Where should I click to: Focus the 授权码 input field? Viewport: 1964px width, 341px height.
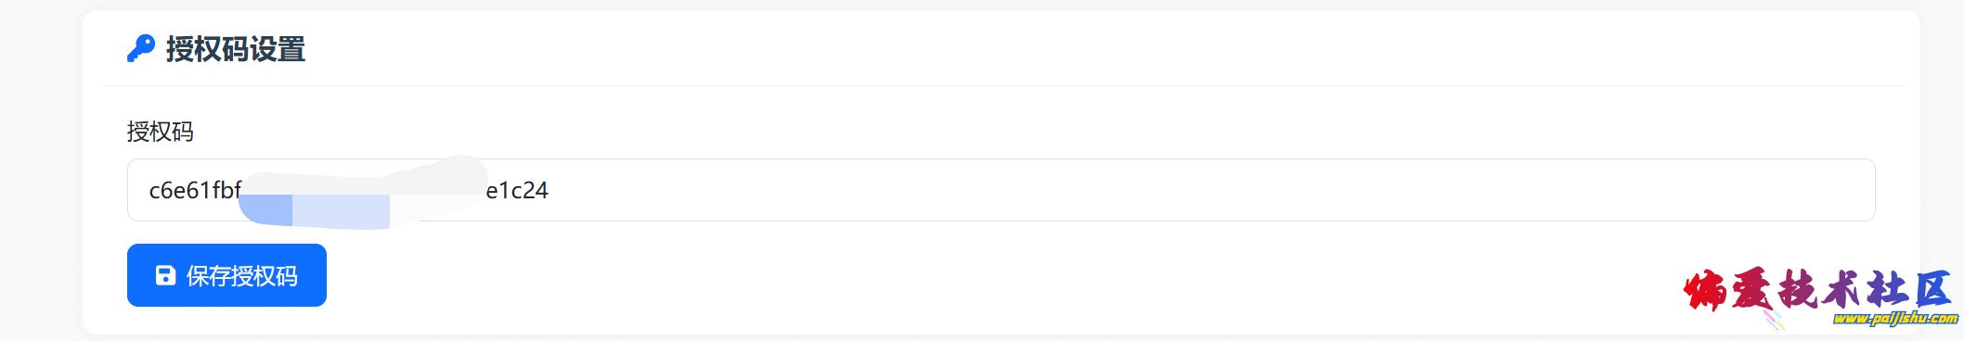coord(1001,190)
